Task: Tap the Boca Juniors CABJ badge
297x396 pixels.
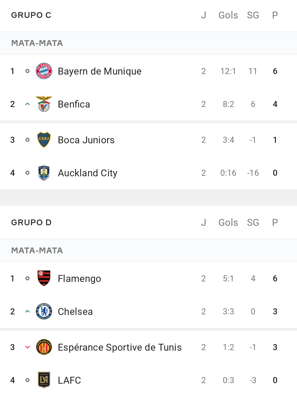Action: tap(44, 140)
